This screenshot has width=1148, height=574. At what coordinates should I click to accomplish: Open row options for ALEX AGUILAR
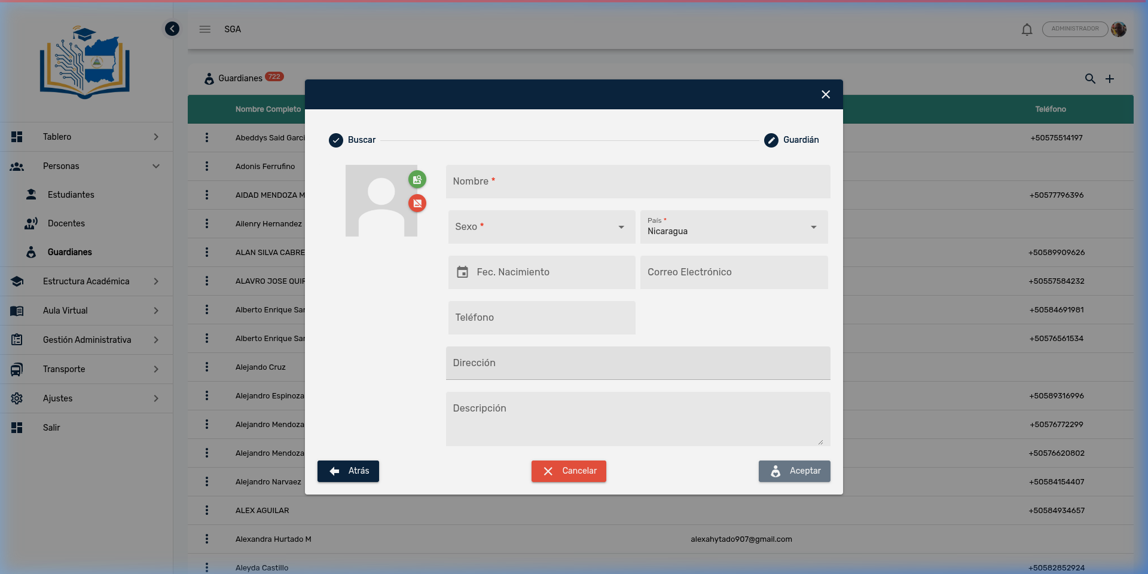click(207, 511)
